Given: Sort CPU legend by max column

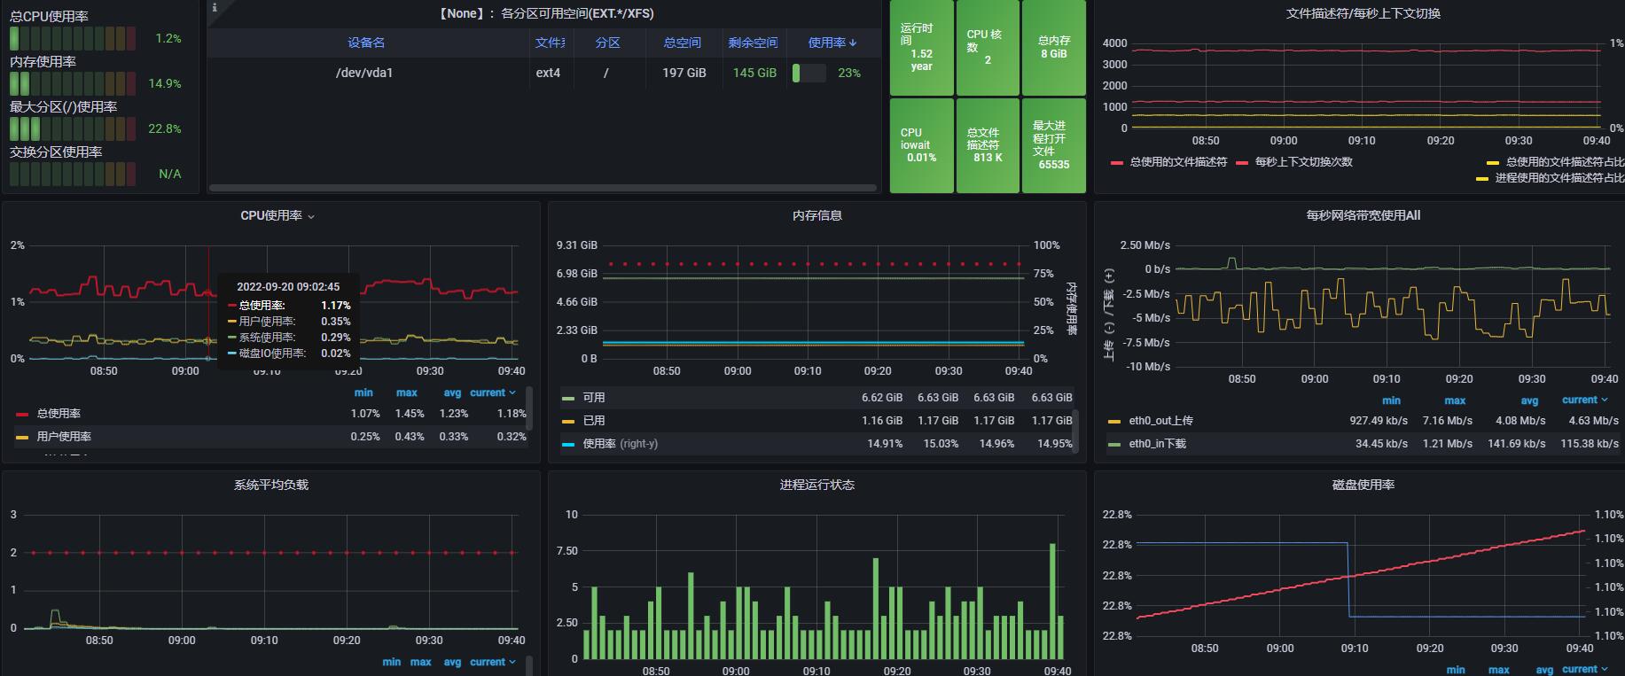Looking at the screenshot, I should [x=406, y=392].
